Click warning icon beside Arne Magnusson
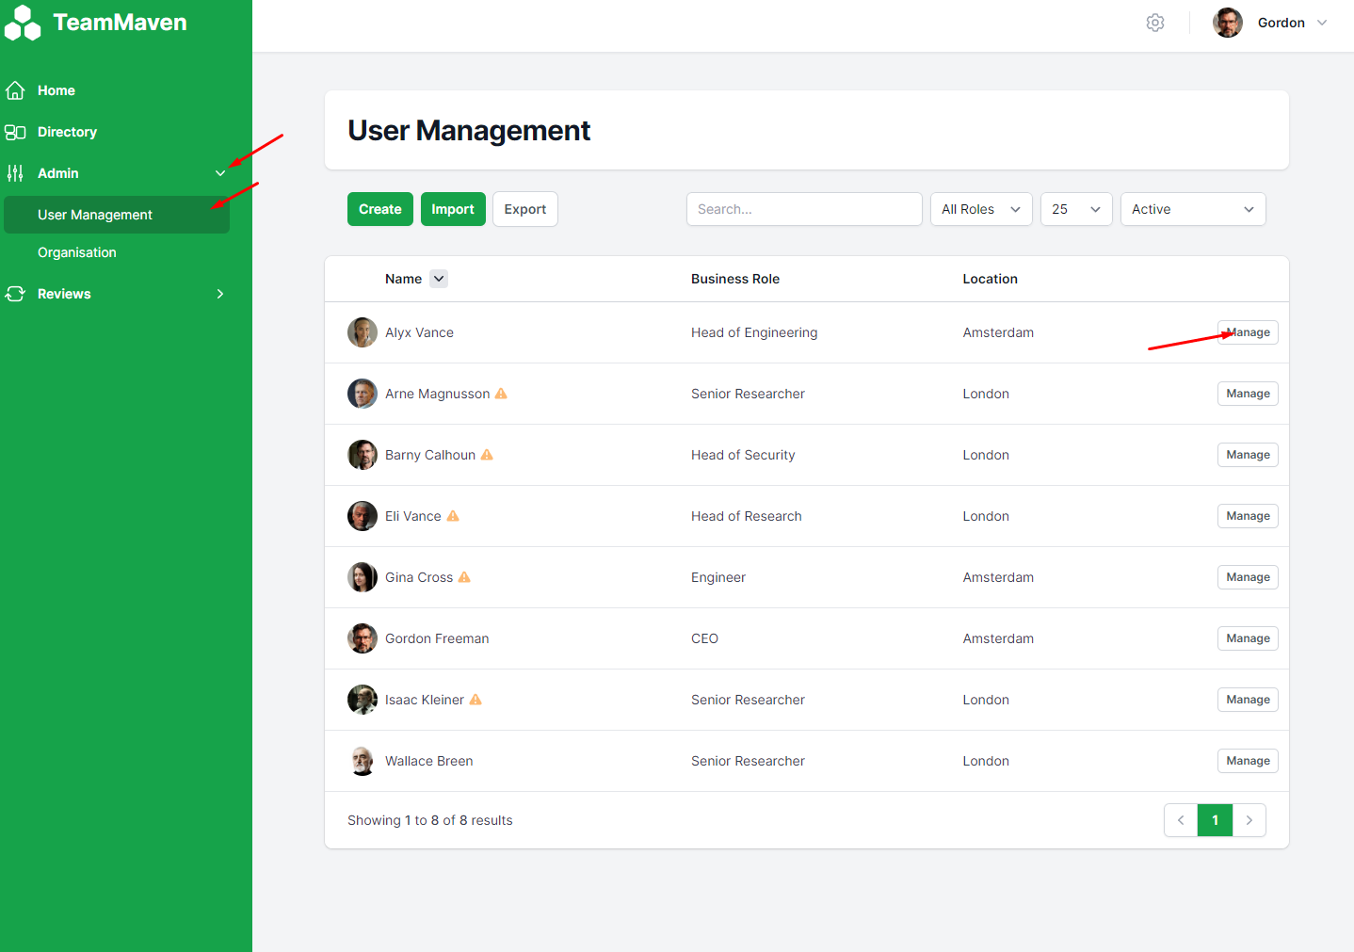This screenshot has width=1354, height=952. tap(501, 394)
